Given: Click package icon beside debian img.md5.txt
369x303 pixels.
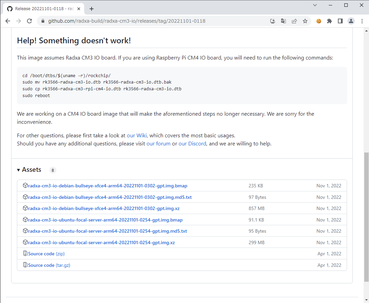Looking at the screenshot, I should point(25,197).
